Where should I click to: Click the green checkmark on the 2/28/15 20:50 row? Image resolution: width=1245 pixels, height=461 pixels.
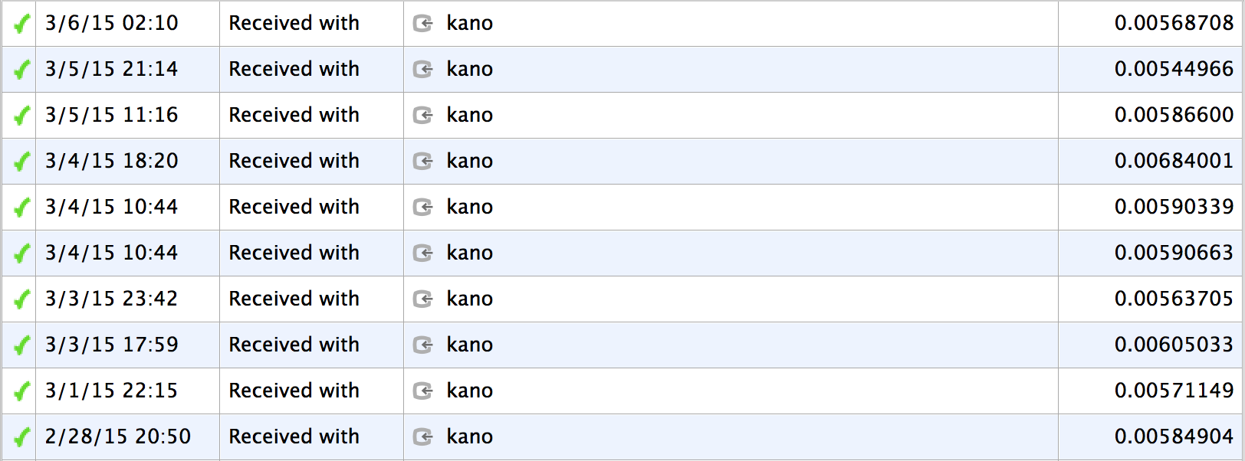point(21,437)
